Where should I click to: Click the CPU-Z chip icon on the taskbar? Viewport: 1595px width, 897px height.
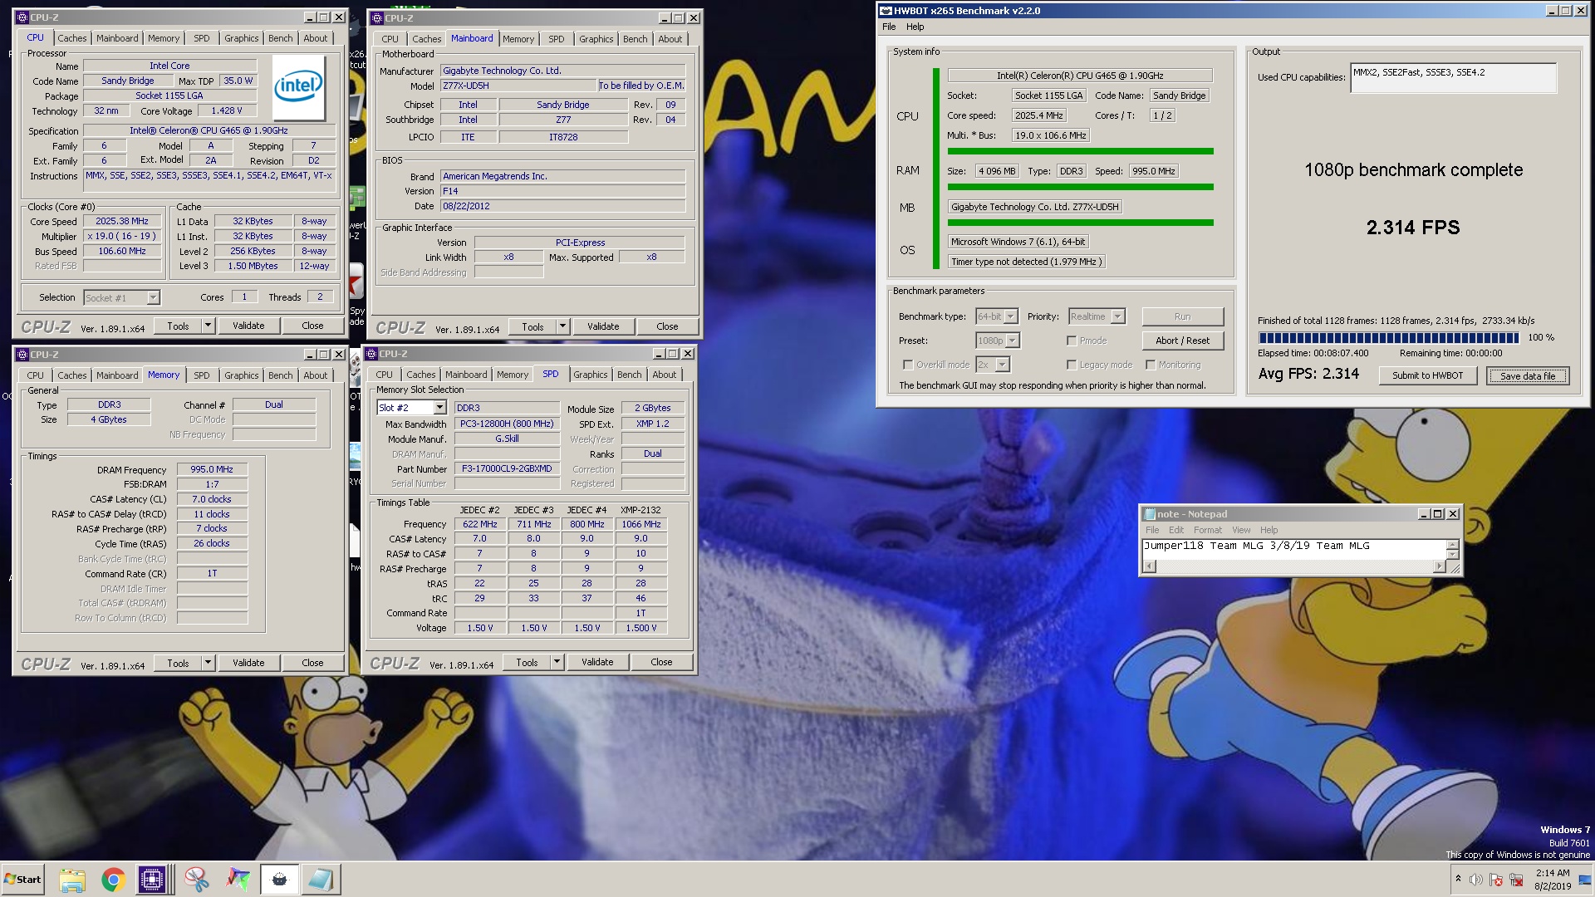tap(153, 880)
